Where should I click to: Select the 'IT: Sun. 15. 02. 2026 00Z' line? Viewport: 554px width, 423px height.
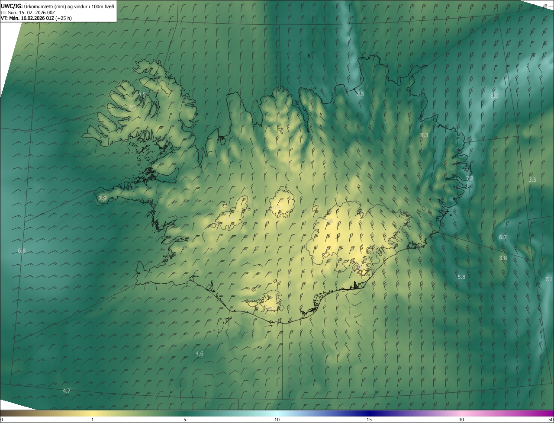click(x=28, y=13)
